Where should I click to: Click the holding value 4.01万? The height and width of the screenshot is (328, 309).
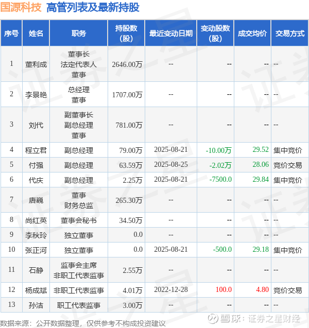point(132,290)
